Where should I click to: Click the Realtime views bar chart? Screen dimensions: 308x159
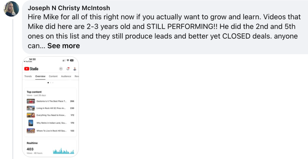pos(63,151)
